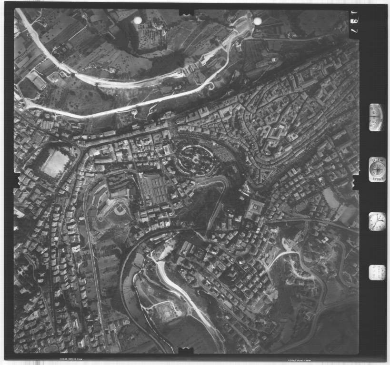Click the rectangular stadium field on the left
This screenshot has width=390, height=365.
coord(55,163)
